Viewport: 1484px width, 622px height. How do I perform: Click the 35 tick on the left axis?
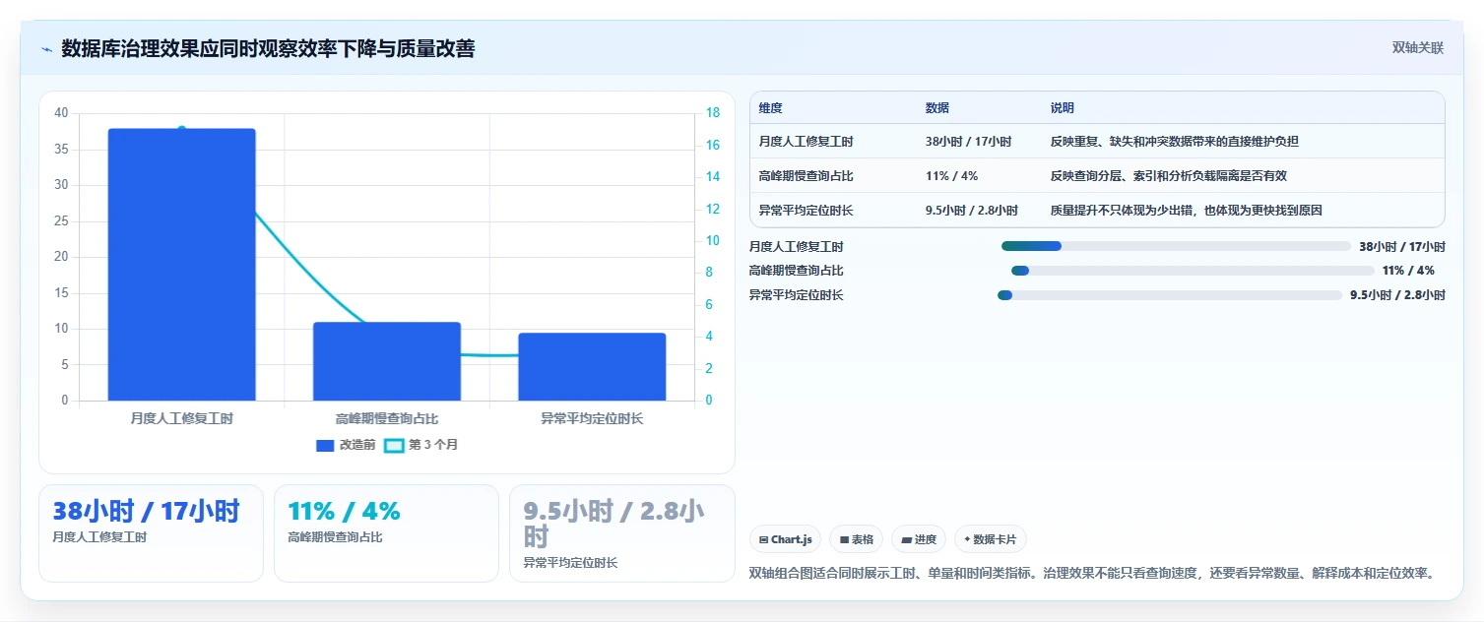(x=61, y=150)
